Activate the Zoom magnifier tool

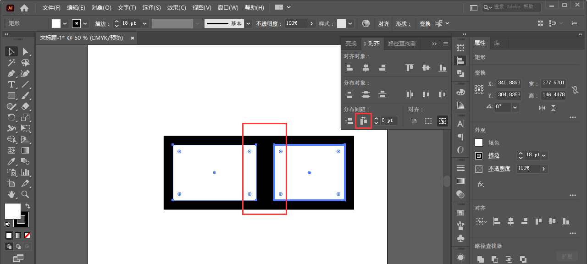point(25,194)
